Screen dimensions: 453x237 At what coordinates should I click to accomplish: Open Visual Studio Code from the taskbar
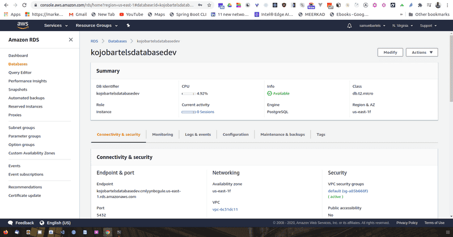coord(62,232)
